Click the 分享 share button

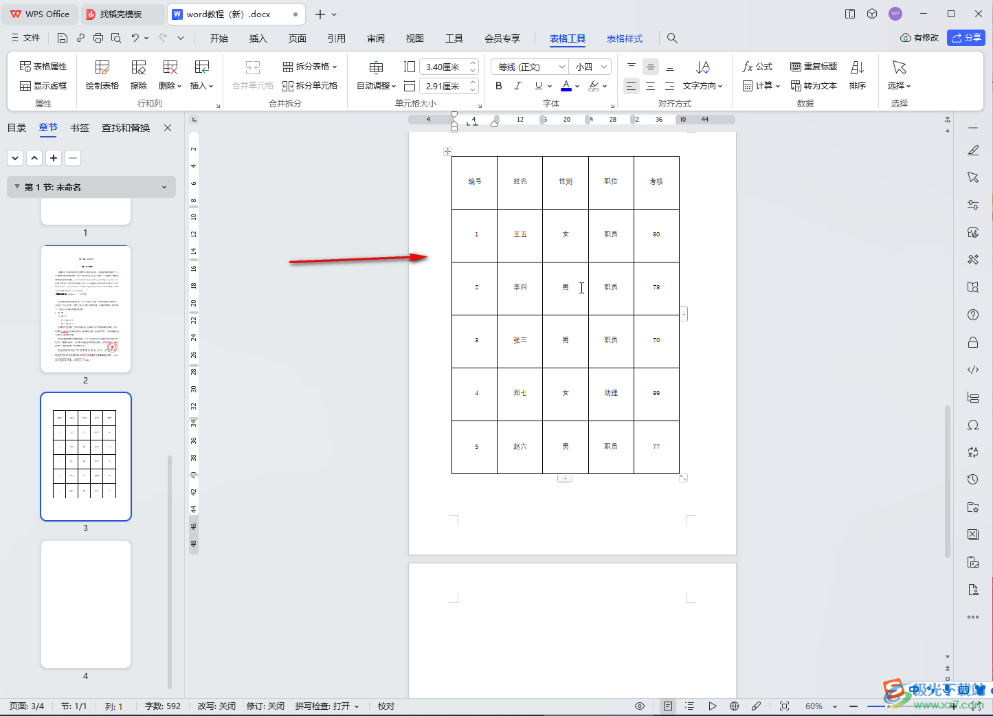(x=966, y=38)
